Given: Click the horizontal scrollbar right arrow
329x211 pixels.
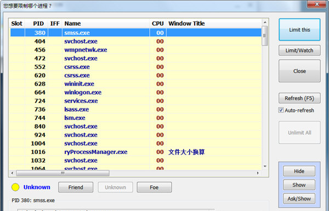Looking at the screenshot, I should 258,173.
